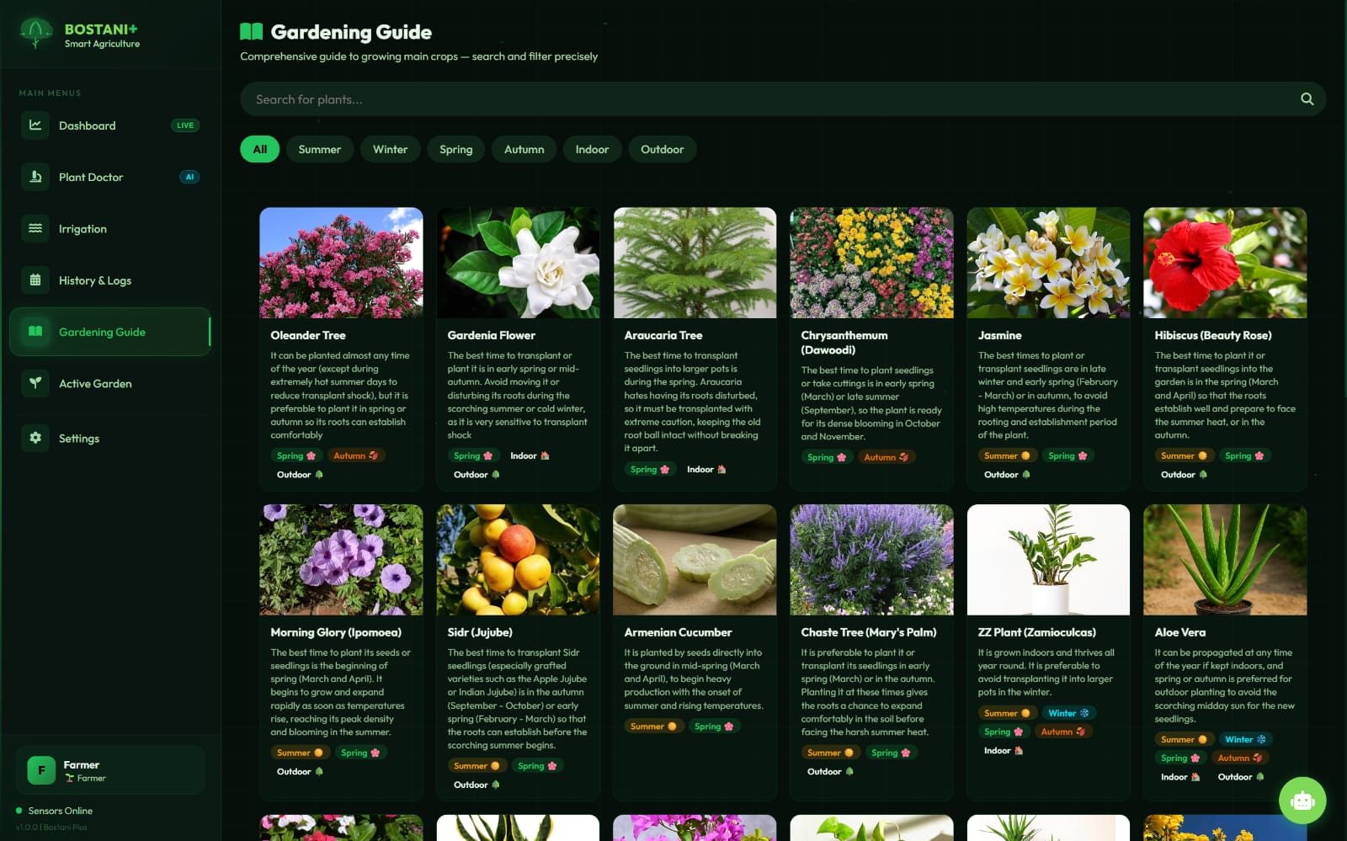Toggle the Indoor filter chip
Image resolution: width=1347 pixels, height=841 pixels.
[x=592, y=149]
